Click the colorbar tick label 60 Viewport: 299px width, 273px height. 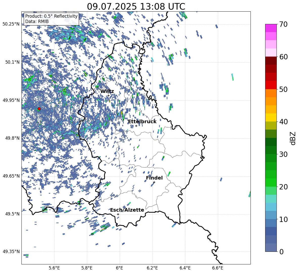tap(284, 57)
